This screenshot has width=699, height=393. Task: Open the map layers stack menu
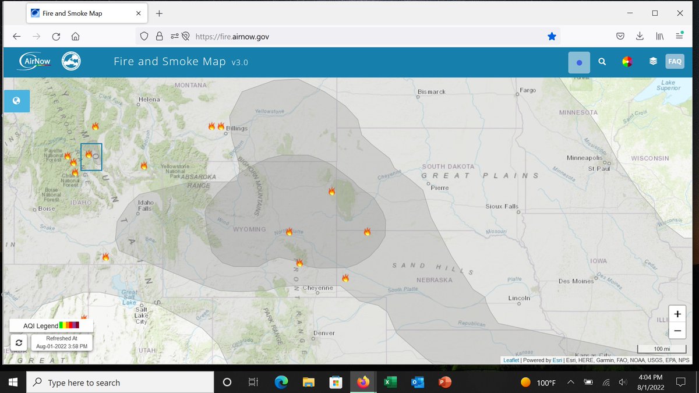[653, 62]
